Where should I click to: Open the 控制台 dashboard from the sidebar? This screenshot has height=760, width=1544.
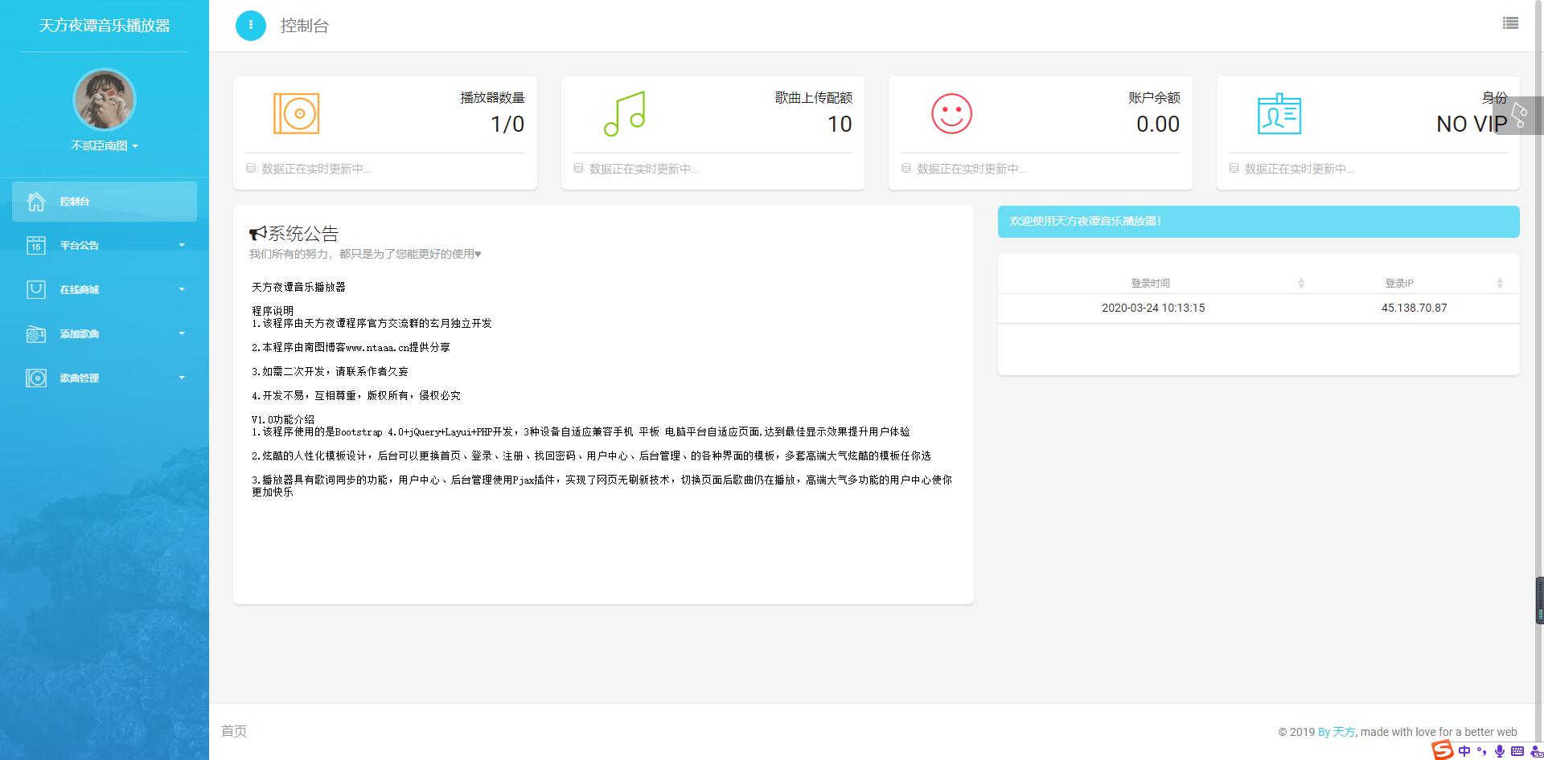pos(77,202)
